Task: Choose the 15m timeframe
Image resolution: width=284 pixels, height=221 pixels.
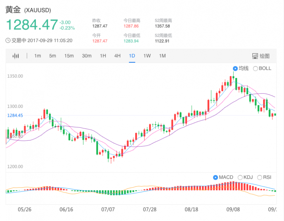Action: click(69, 56)
